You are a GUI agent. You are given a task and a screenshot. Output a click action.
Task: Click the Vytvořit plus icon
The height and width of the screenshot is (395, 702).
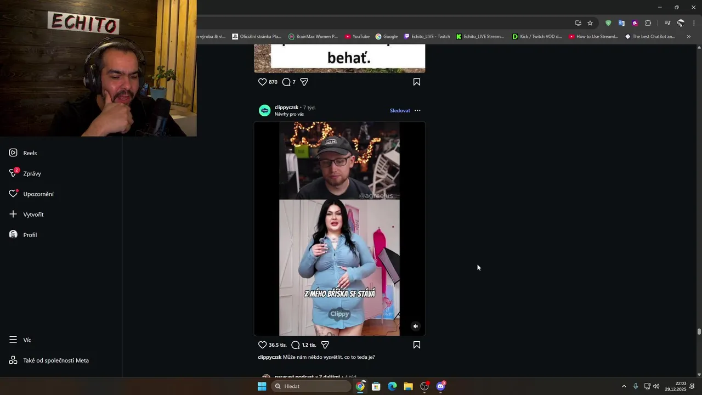13,214
